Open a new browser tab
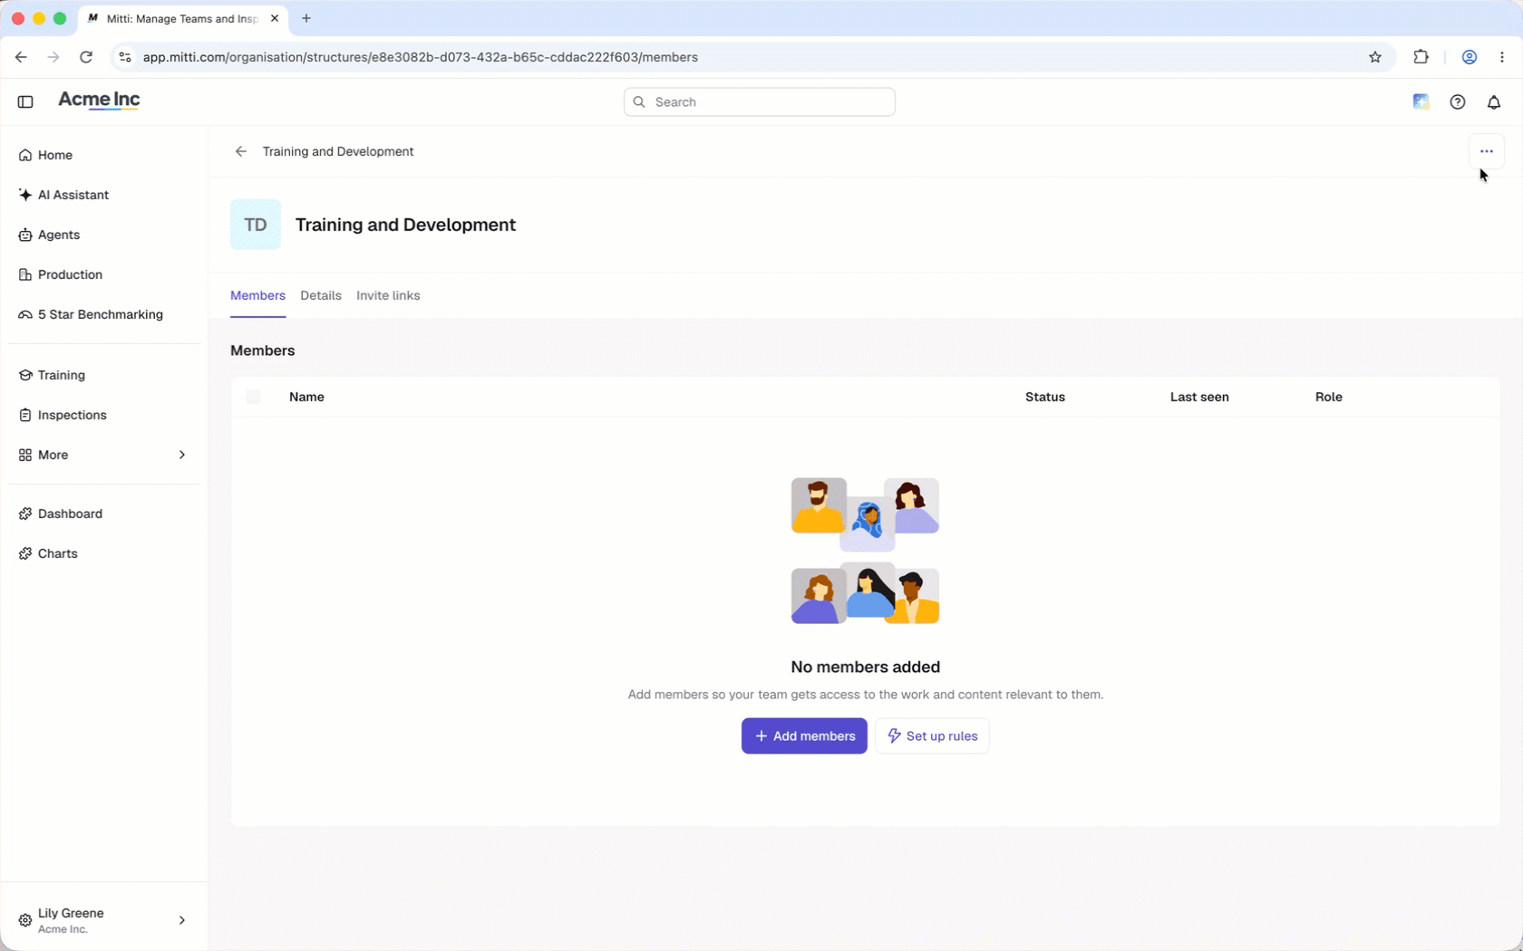Image resolution: width=1523 pixels, height=951 pixels. 306,18
